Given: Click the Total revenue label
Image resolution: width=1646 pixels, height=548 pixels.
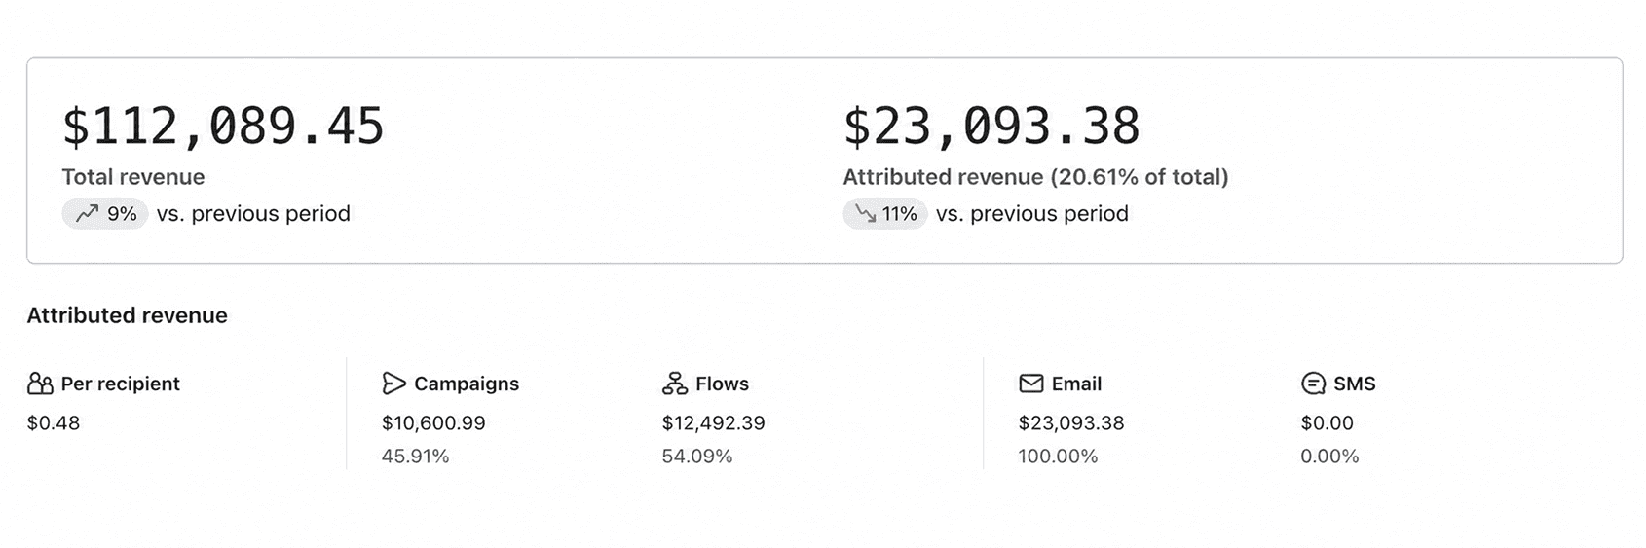Looking at the screenshot, I should tap(133, 177).
